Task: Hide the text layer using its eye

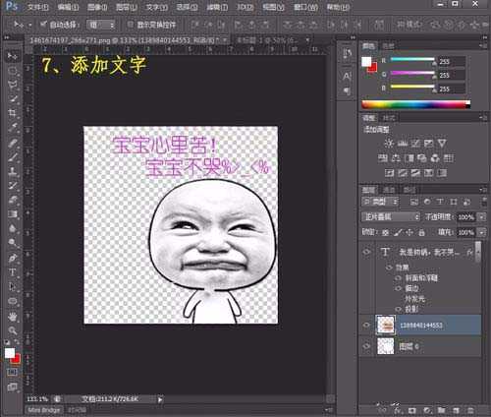Action: point(367,252)
